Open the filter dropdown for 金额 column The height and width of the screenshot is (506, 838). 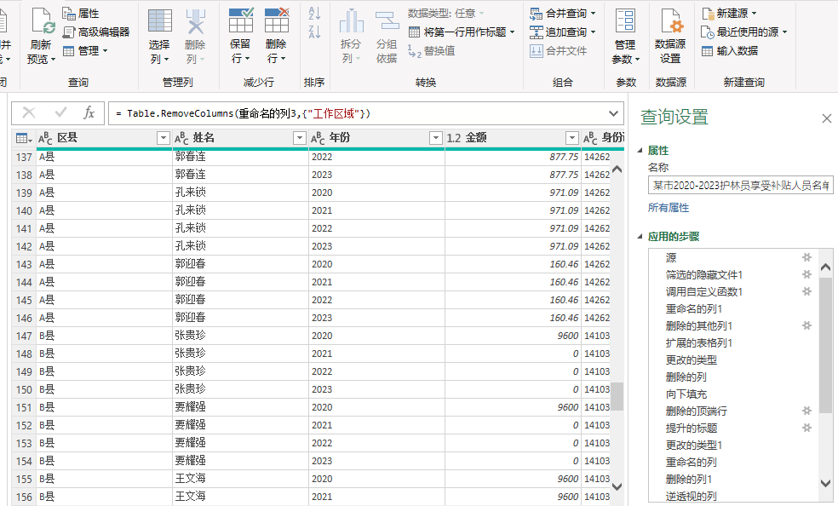[572, 138]
